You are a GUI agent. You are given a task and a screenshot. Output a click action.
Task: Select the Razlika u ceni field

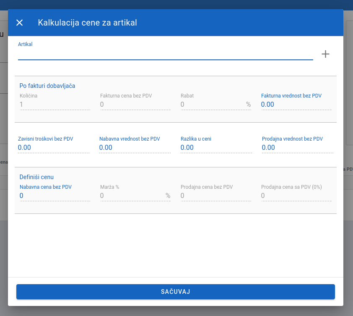[216, 148]
